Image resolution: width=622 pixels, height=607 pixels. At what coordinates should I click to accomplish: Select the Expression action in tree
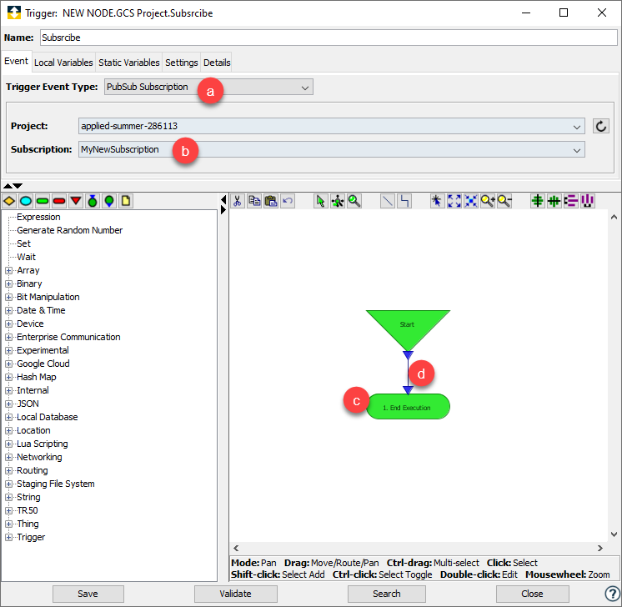click(38, 217)
